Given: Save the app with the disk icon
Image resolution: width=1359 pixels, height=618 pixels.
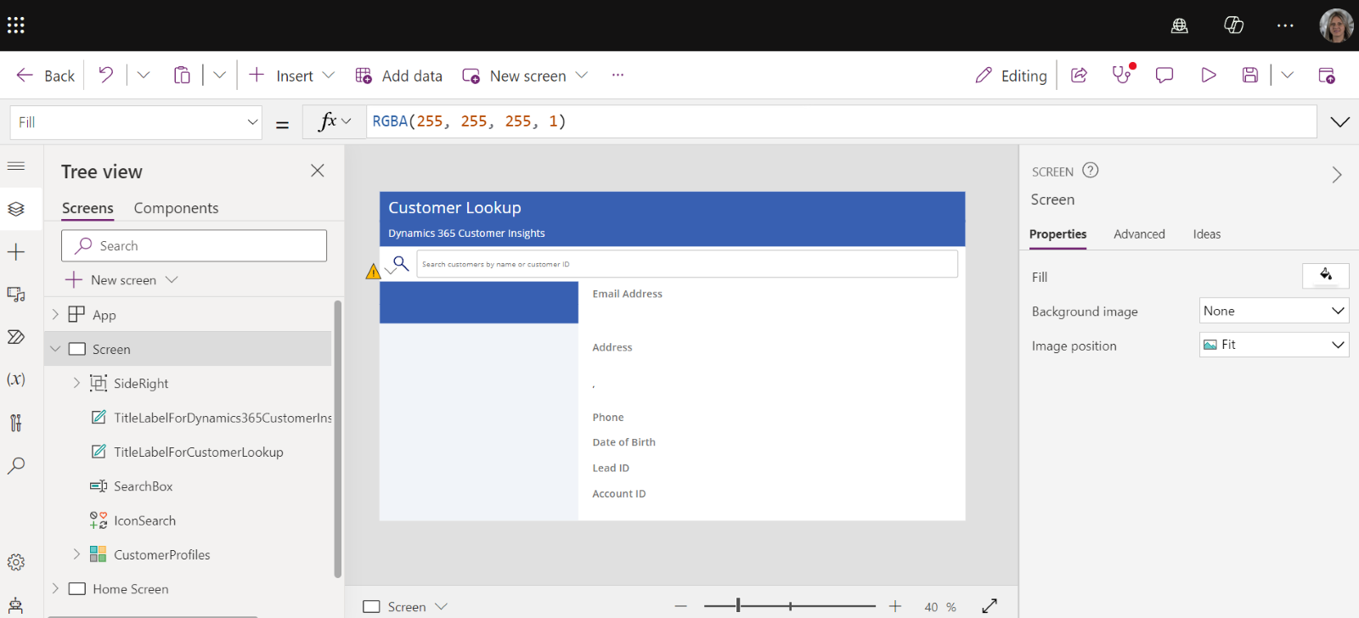Looking at the screenshot, I should pyautogui.click(x=1250, y=75).
